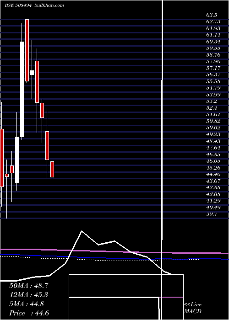The height and width of the screenshot is (320, 229).
Task: Click the 5MA : 44.8 readout
Action: tap(27, 304)
